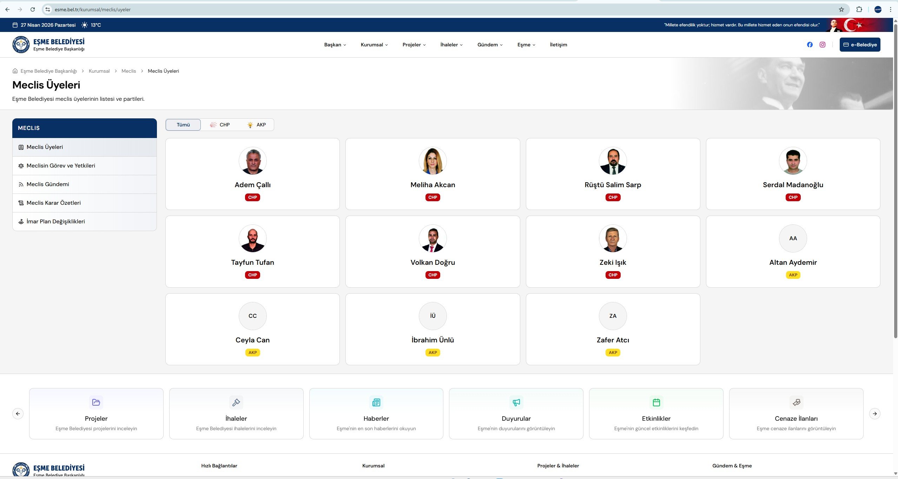This screenshot has height=479, width=898.
Task: Click the e-Belediye button
Action: point(860,45)
